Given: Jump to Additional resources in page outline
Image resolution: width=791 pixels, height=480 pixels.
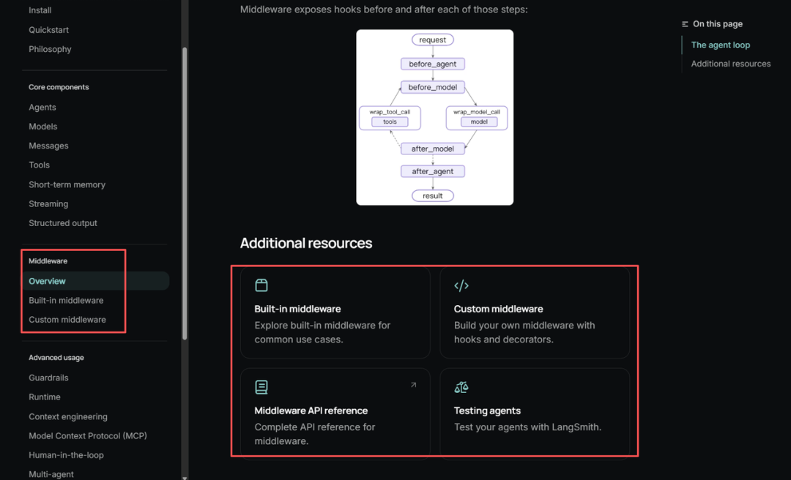Looking at the screenshot, I should point(730,64).
